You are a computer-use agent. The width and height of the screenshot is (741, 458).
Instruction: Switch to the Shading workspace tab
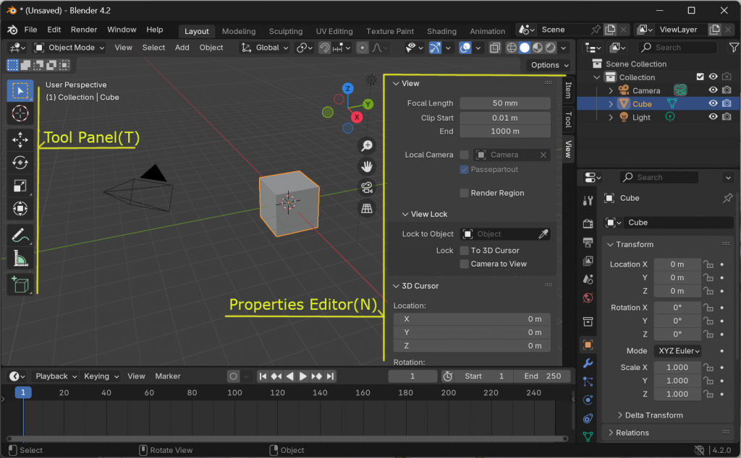pyautogui.click(x=441, y=31)
